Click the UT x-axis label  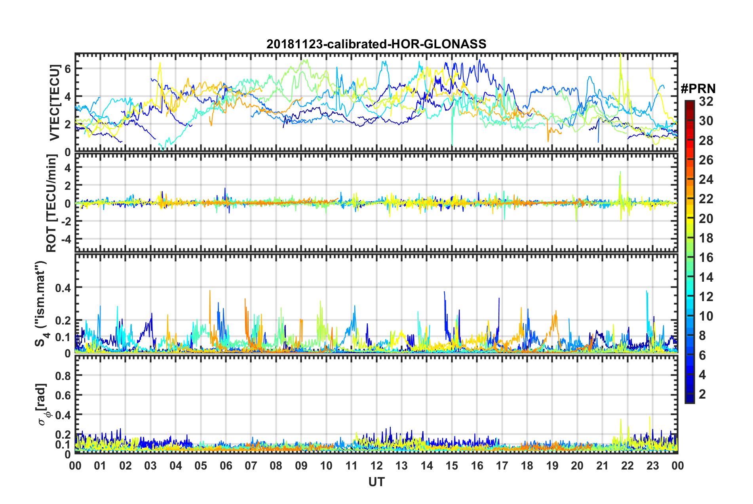376,482
